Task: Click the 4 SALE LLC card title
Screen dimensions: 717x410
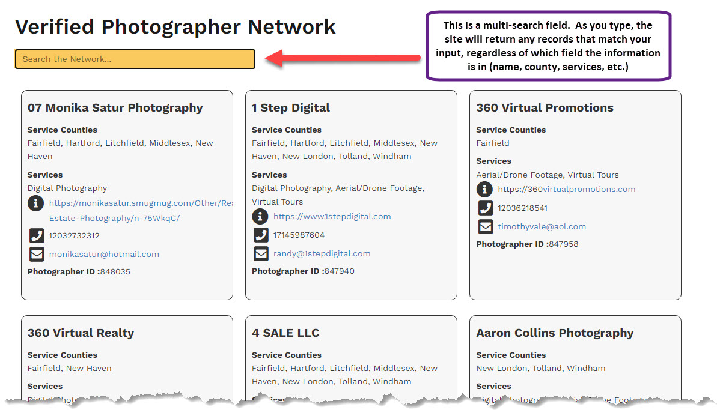Action: point(285,333)
